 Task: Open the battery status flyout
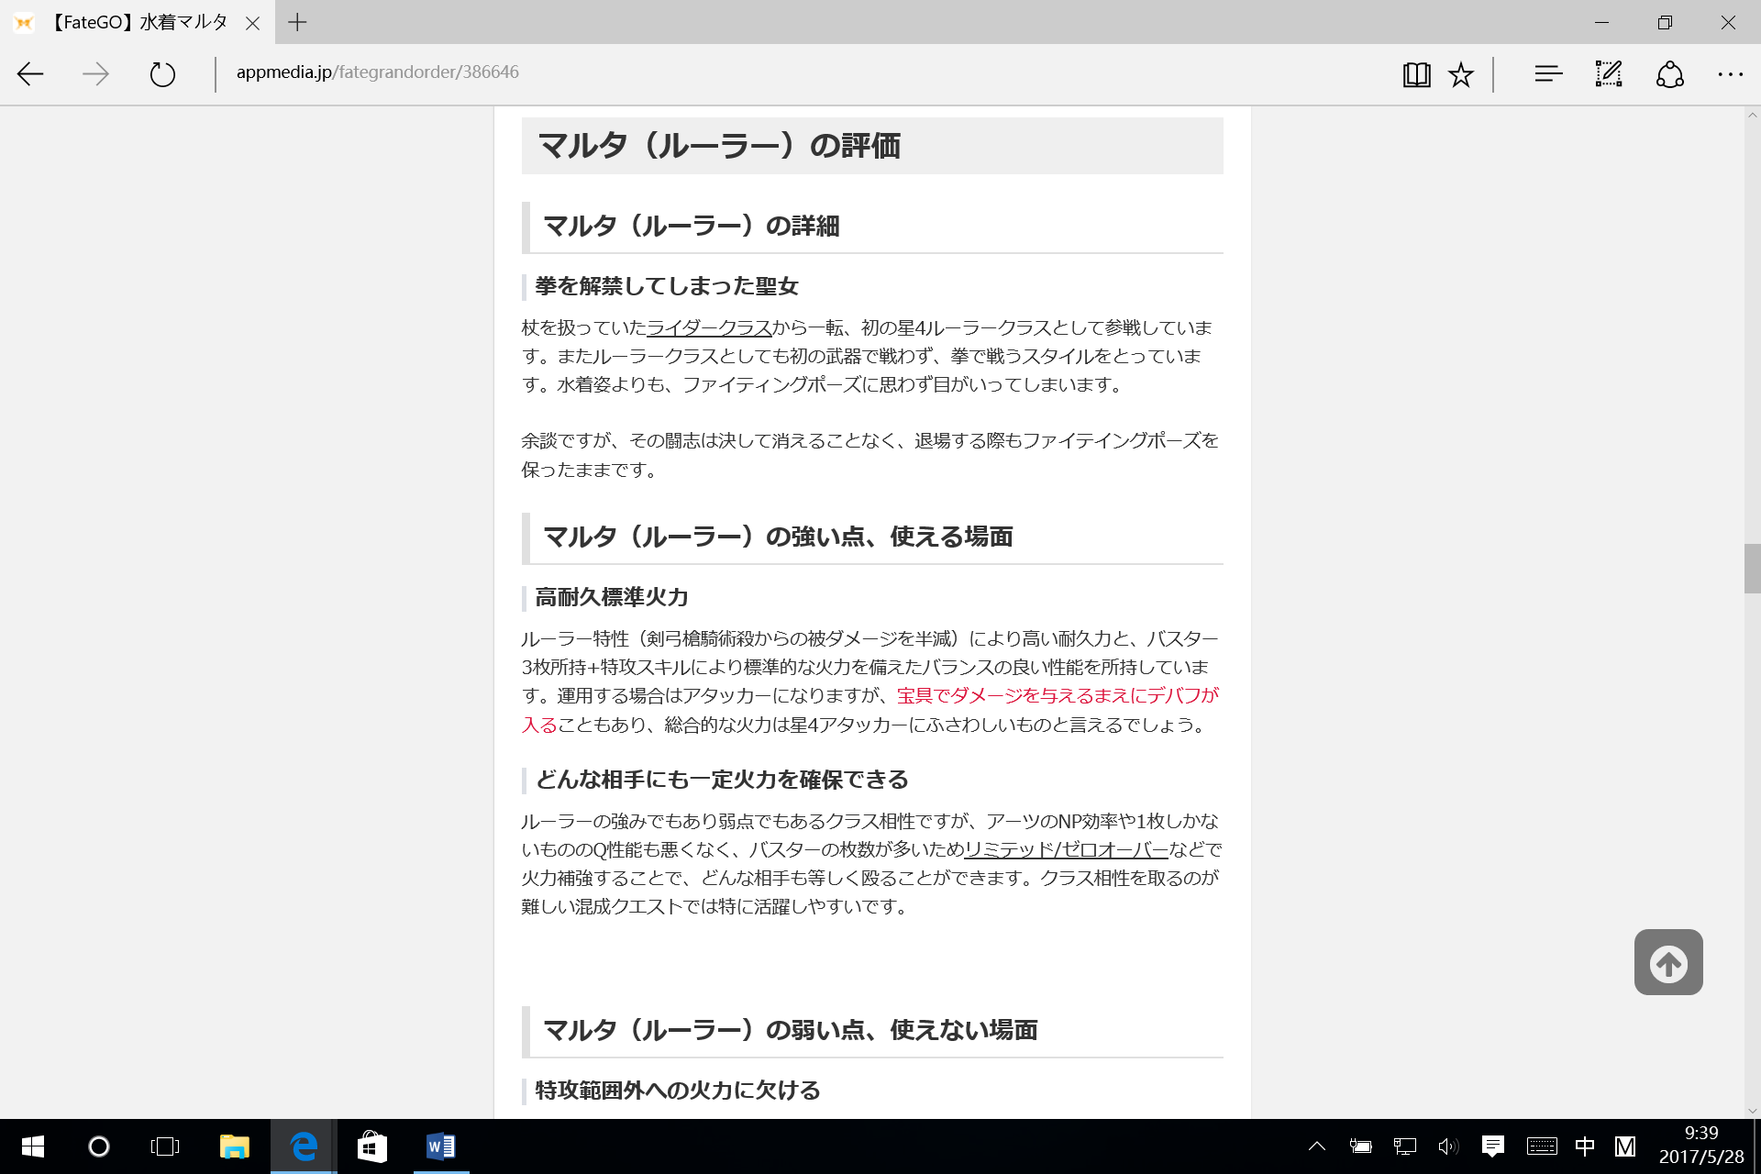pos(1359,1146)
